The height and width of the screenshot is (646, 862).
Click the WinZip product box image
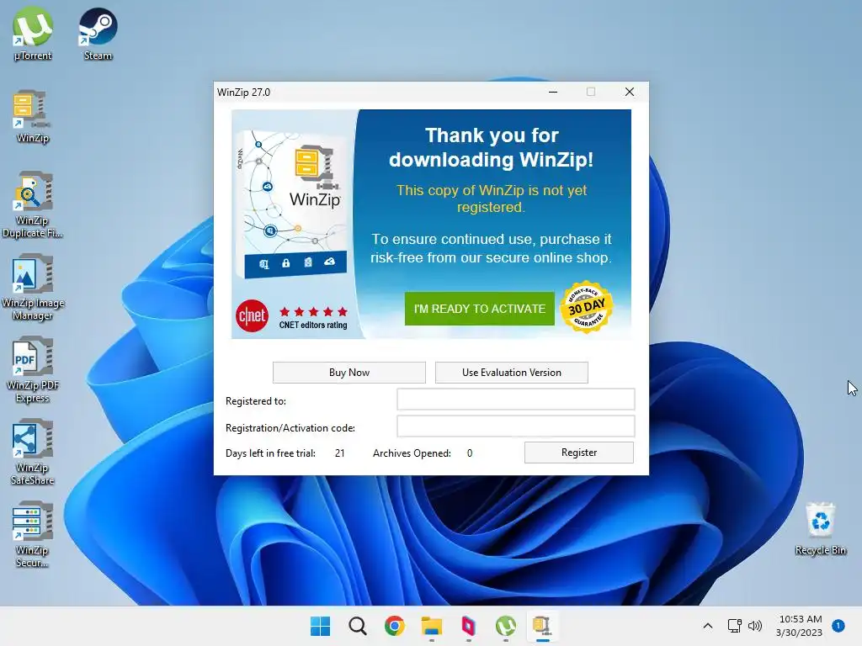(294, 204)
